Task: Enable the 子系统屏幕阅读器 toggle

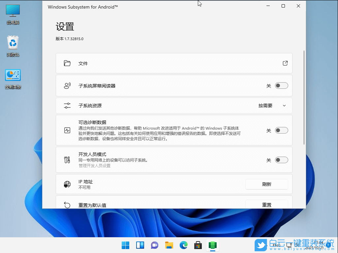Action: click(x=281, y=85)
